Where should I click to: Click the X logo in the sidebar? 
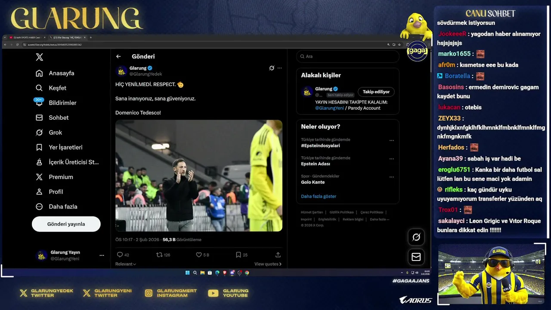[x=39, y=57]
